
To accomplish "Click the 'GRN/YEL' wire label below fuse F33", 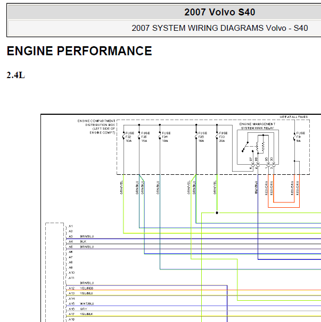I will [215, 187].
